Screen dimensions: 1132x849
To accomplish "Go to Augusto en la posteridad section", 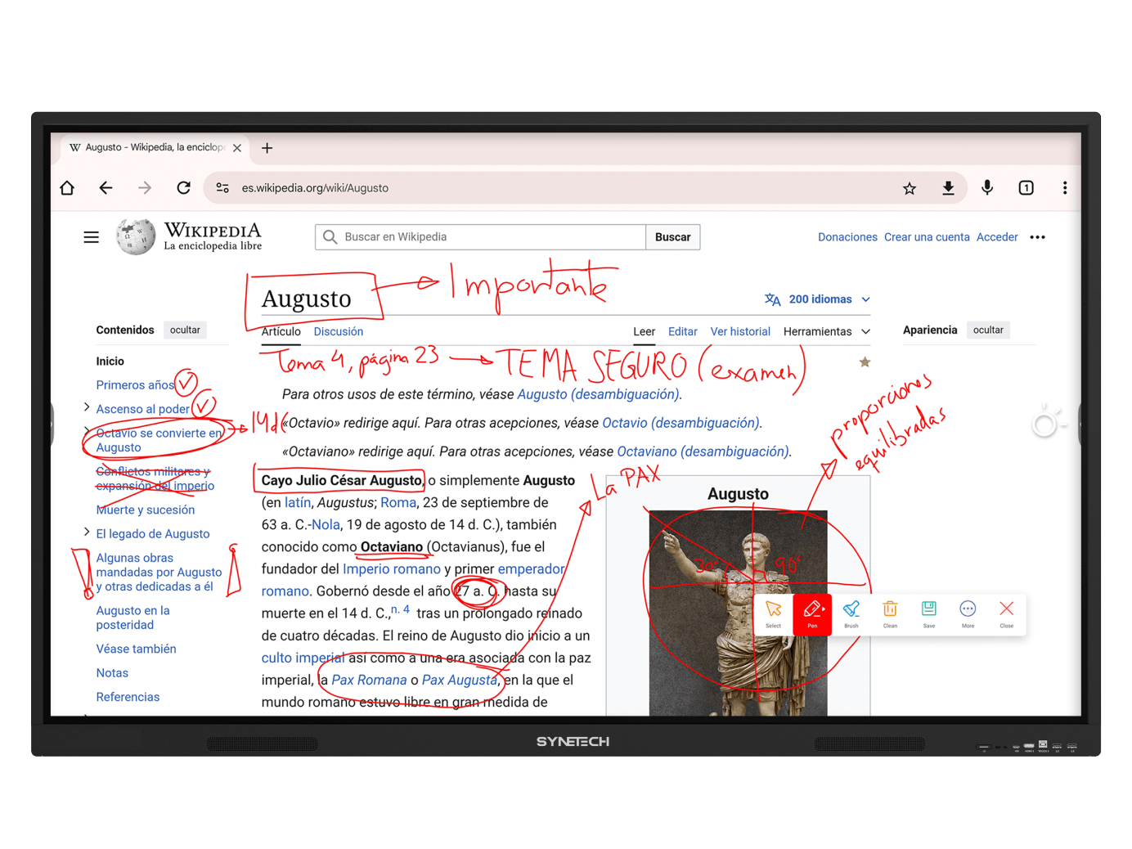I will [133, 618].
